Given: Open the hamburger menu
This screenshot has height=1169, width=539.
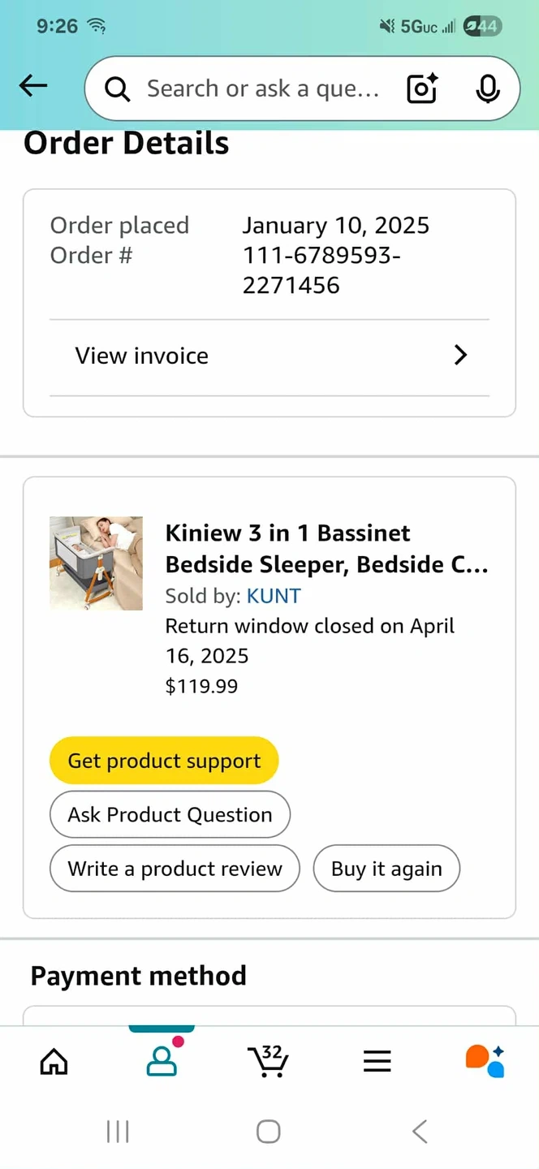Looking at the screenshot, I should [377, 1060].
